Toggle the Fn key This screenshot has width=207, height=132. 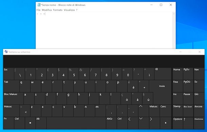9,123
